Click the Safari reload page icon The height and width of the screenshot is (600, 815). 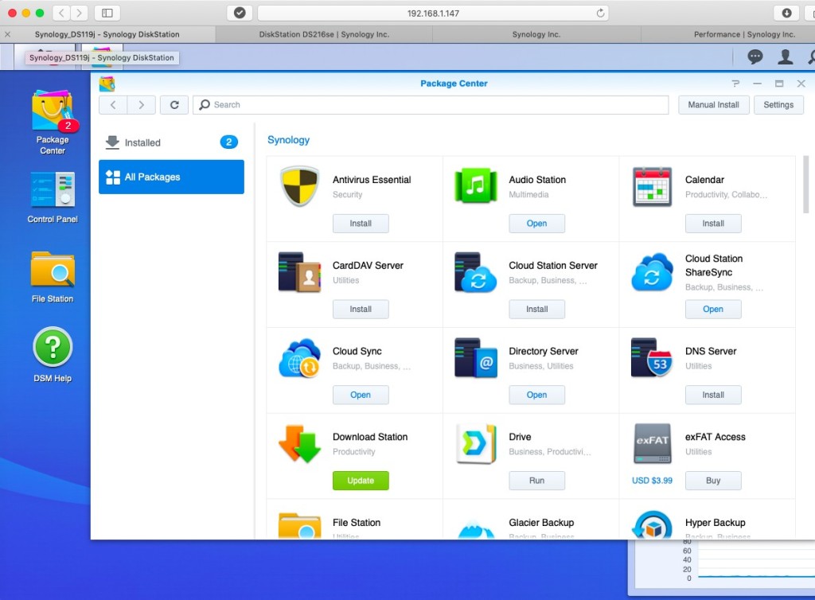click(x=600, y=13)
